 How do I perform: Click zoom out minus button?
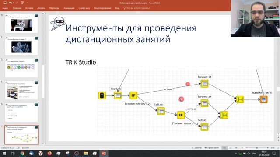pos(247,148)
